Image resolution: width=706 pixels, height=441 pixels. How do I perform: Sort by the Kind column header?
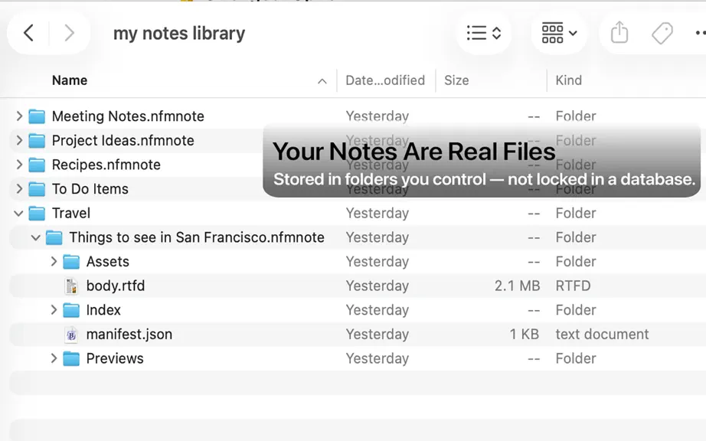[x=569, y=80]
